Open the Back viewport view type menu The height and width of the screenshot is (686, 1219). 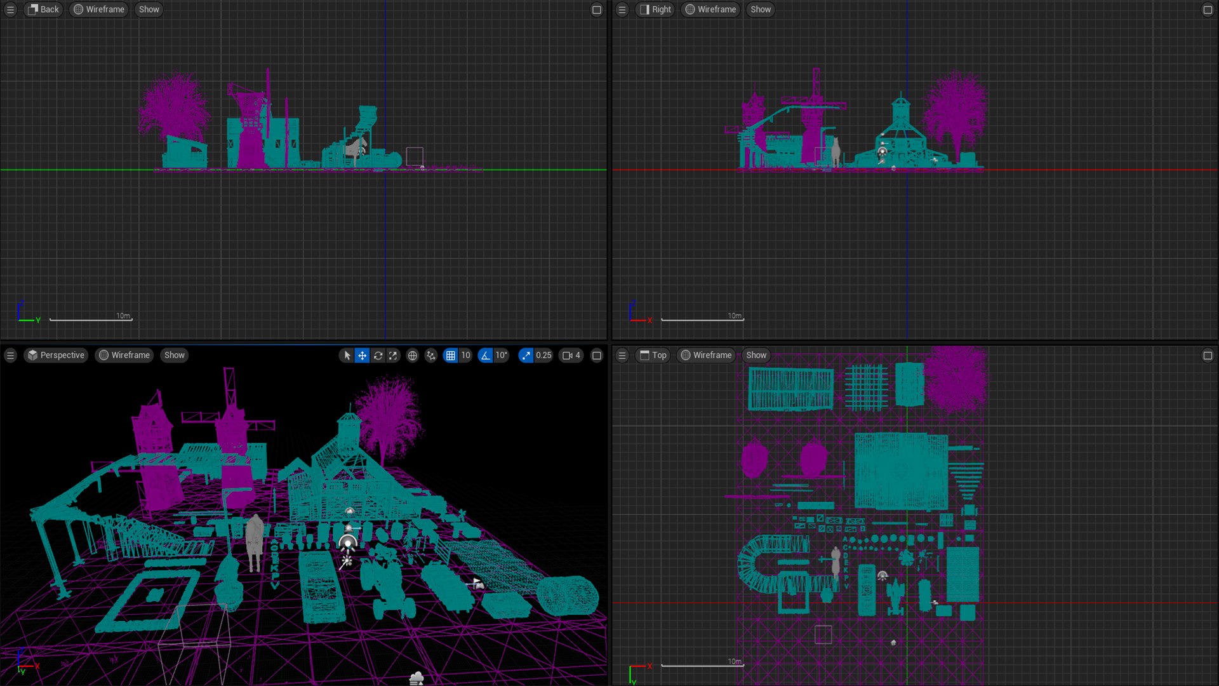tap(43, 10)
